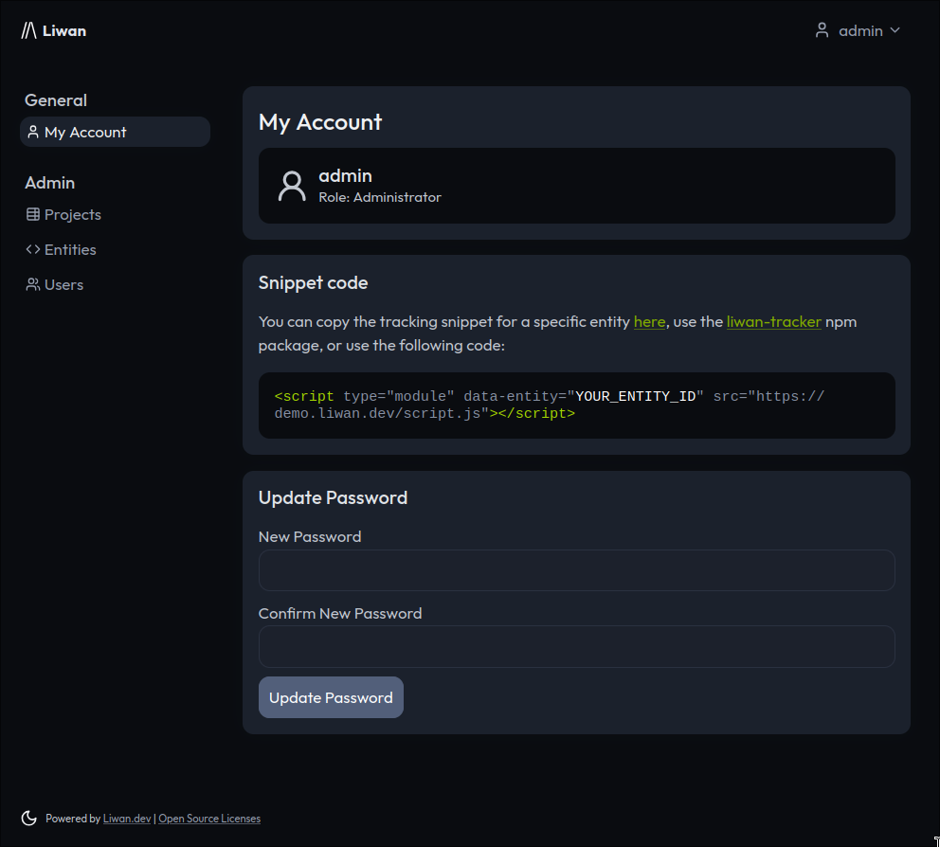
Task: Open the Liwan.dev footer link
Action: pos(127,819)
